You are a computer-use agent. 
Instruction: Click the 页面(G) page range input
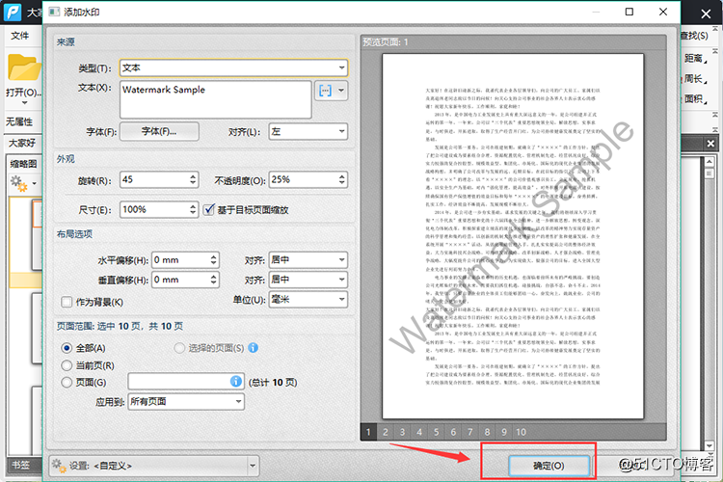click(186, 382)
